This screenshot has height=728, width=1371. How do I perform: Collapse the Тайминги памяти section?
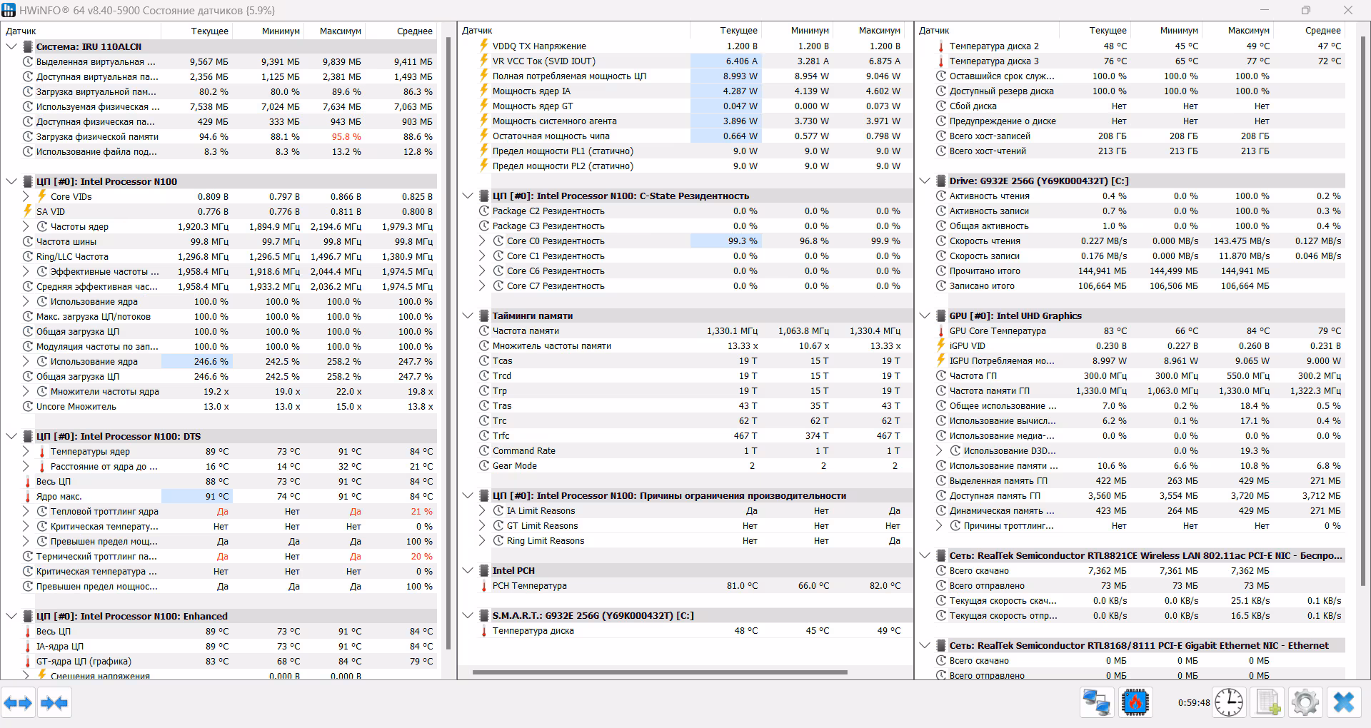(x=468, y=315)
